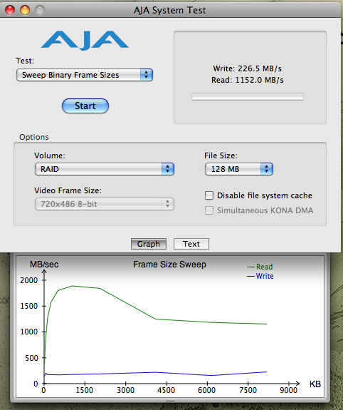Open the Test type dropdown
The width and height of the screenshot is (343, 410).
(84, 75)
